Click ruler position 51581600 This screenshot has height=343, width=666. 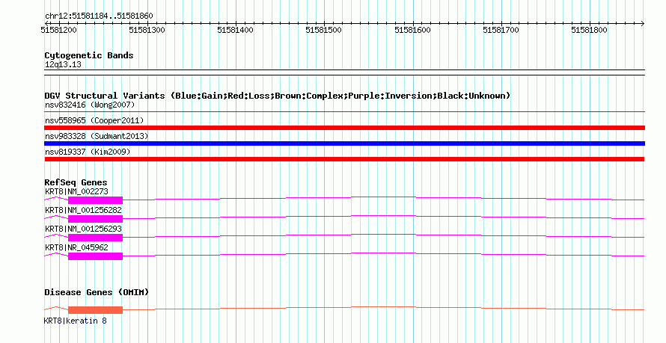pyautogui.click(x=412, y=30)
